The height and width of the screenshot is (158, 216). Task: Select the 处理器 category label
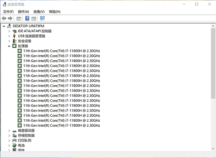tap(23, 46)
